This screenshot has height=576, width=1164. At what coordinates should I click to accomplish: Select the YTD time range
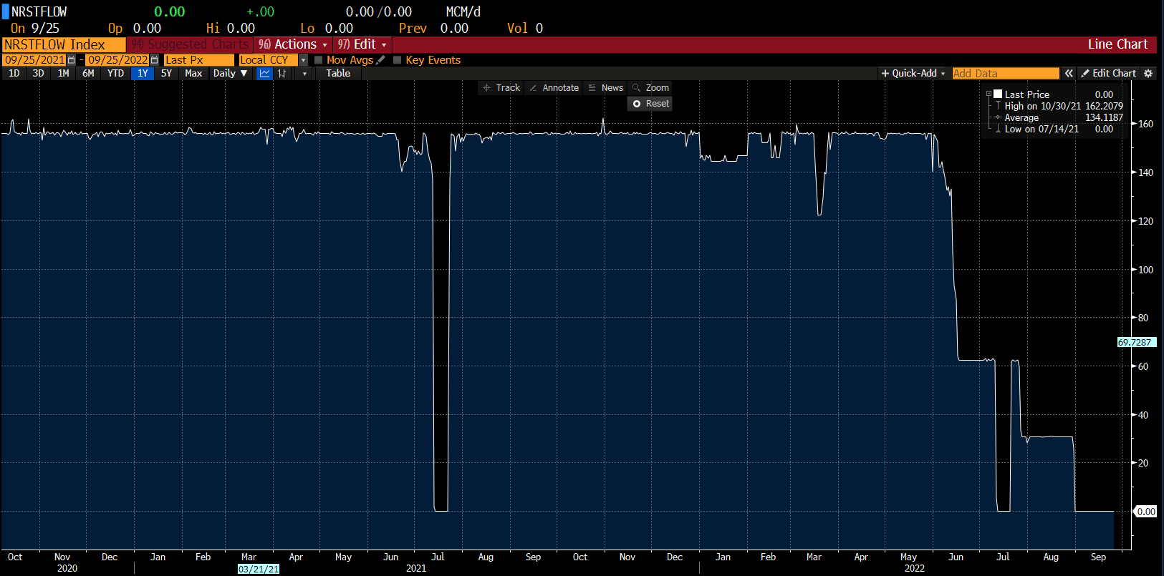pos(115,74)
